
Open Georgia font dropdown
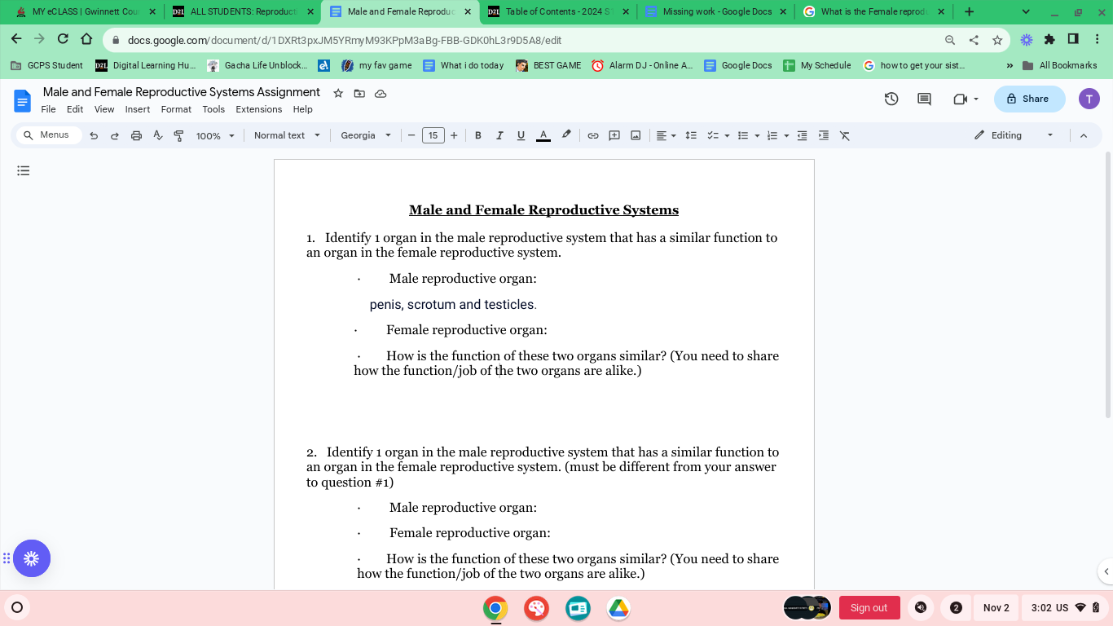click(366, 135)
